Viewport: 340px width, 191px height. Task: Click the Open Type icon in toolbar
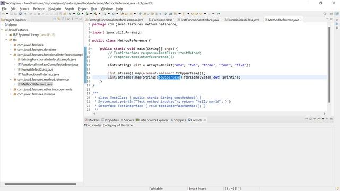[x=123, y=14]
